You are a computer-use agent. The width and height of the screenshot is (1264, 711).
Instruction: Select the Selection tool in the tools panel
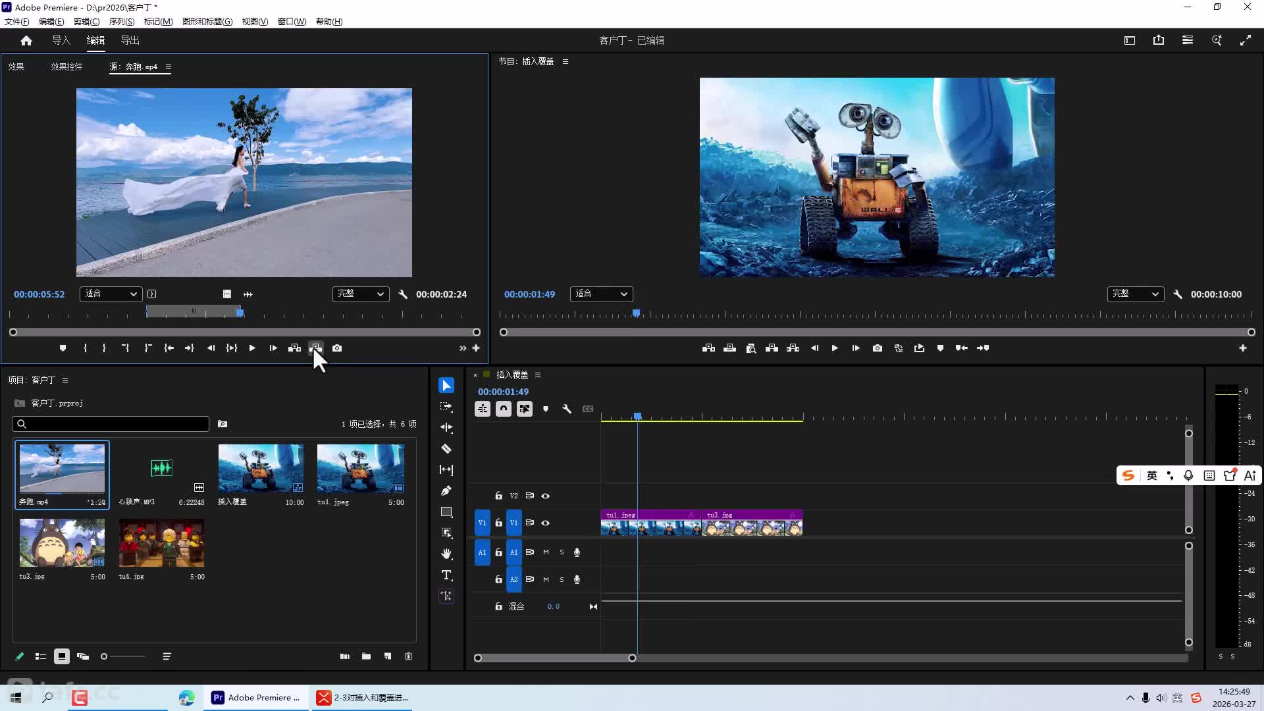click(446, 385)
